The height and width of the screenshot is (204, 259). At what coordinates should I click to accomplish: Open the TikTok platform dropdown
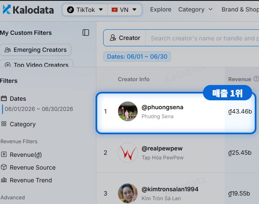click(x=85, y=10)
